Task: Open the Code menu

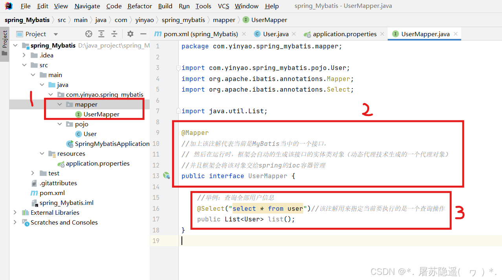Action: 114,6
